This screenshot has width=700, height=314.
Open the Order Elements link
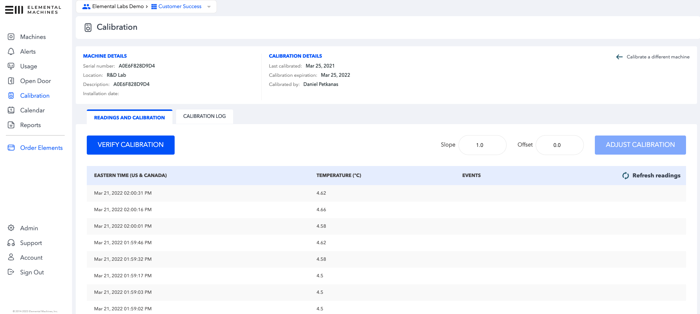point(42,148)
